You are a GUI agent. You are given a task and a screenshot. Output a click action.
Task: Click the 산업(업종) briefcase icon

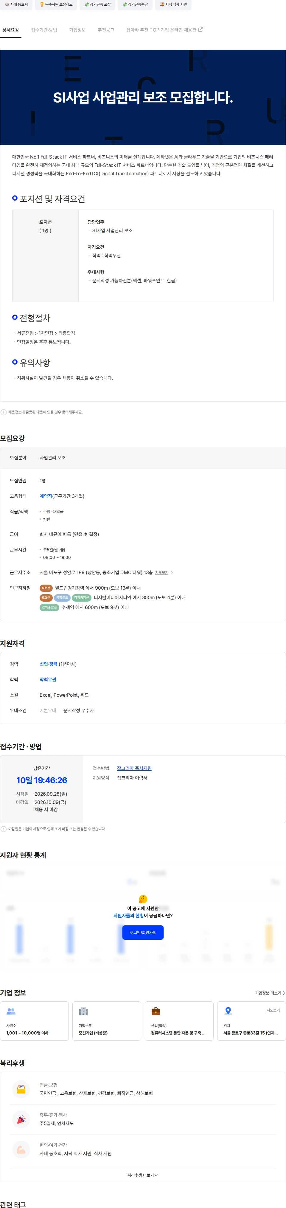(156, 1012)
